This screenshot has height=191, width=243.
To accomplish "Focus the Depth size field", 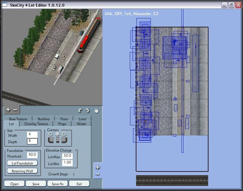I will pos(32,141).
